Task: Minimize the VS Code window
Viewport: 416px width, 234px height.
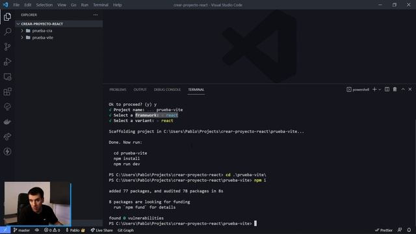Action: (x=380, y=5)
